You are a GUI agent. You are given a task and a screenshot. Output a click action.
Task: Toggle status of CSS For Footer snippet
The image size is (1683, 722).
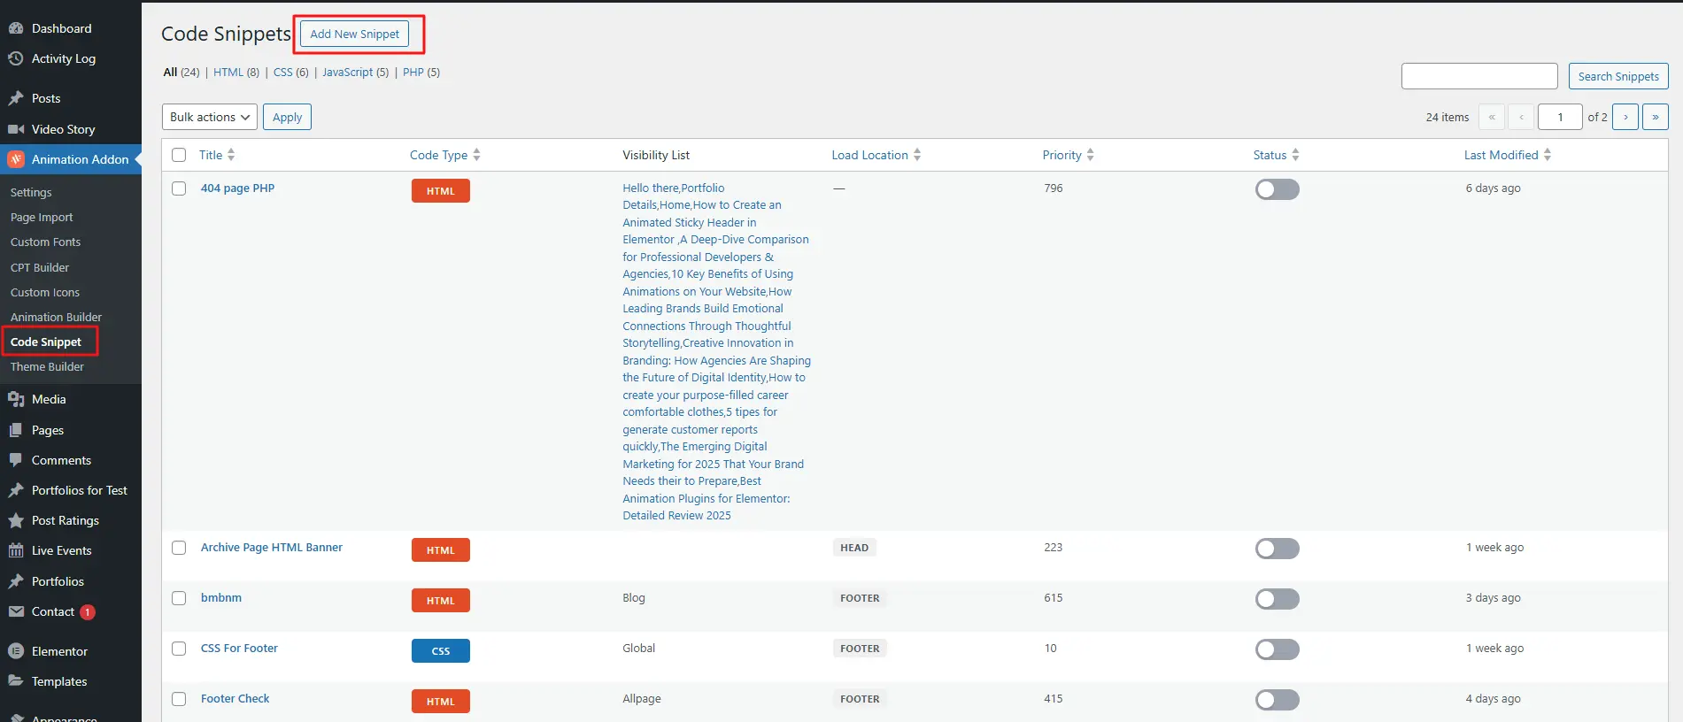(1277, 649)
